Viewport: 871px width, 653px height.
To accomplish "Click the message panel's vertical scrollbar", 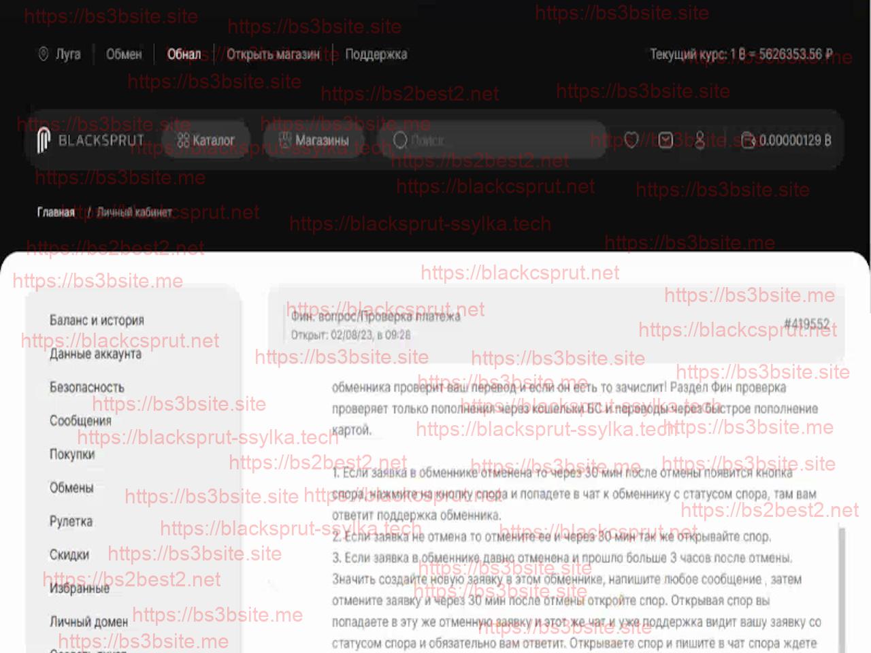I will [842, 589].
